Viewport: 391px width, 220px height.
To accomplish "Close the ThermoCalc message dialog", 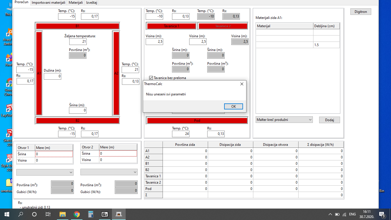I will point(242,84).
